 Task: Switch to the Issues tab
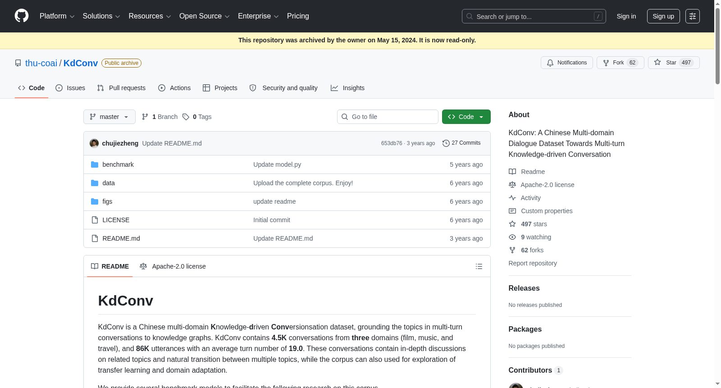click(x=70, y=88)
